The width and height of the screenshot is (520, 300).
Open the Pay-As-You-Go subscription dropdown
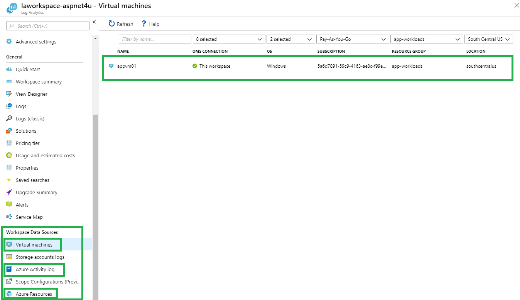point(353,39)
